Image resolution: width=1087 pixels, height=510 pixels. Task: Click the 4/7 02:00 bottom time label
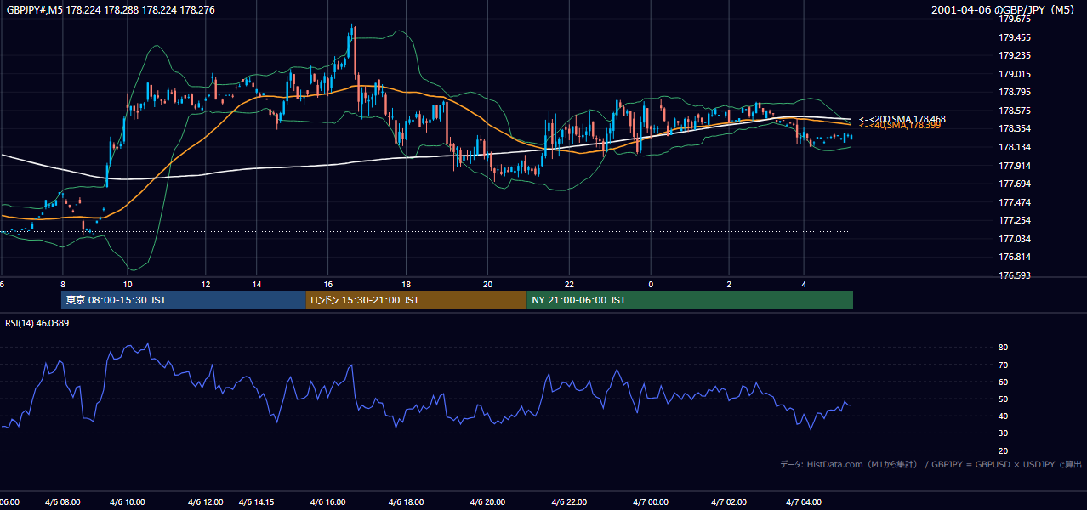tap(729, 501)
